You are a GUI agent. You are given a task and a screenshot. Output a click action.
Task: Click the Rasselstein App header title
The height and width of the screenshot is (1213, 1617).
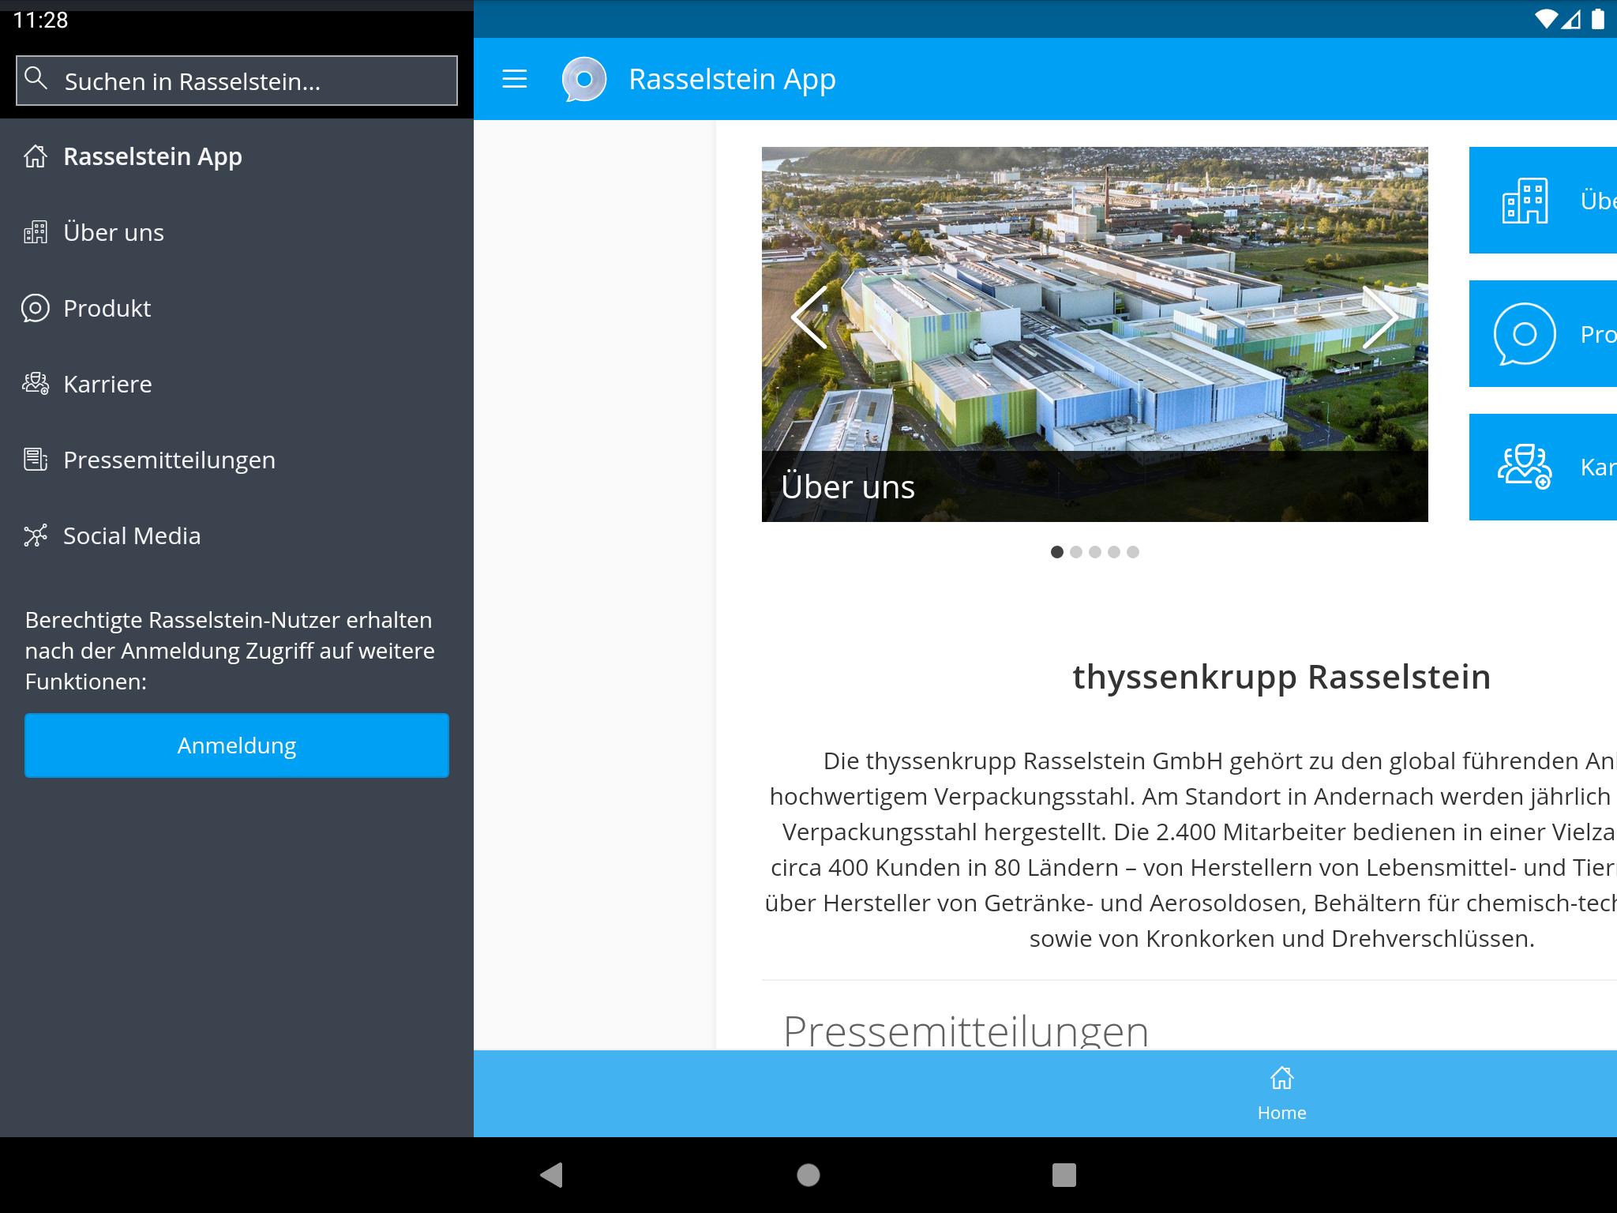point(732,80)
